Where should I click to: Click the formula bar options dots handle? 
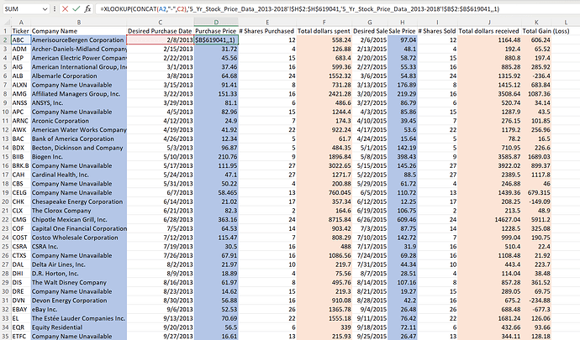pyautogui.click(x=55, y=9)
